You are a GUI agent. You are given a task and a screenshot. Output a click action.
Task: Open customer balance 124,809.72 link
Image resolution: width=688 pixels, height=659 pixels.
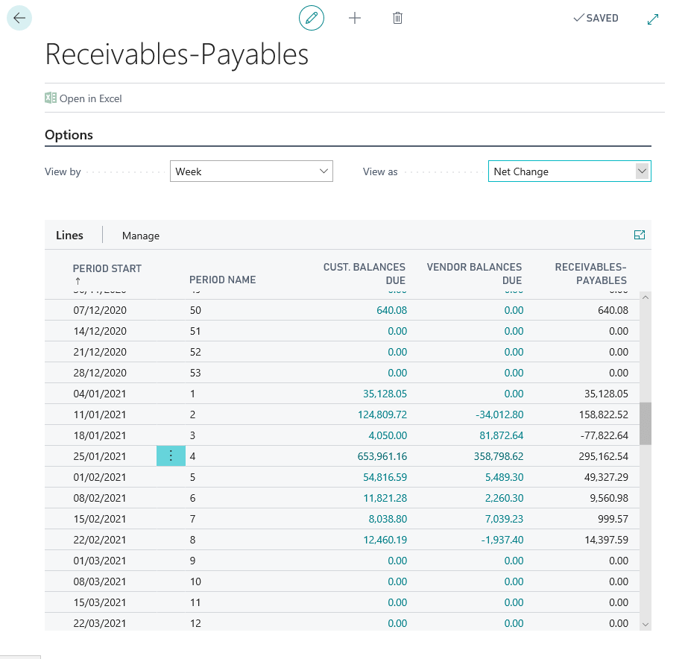[382, 414]
